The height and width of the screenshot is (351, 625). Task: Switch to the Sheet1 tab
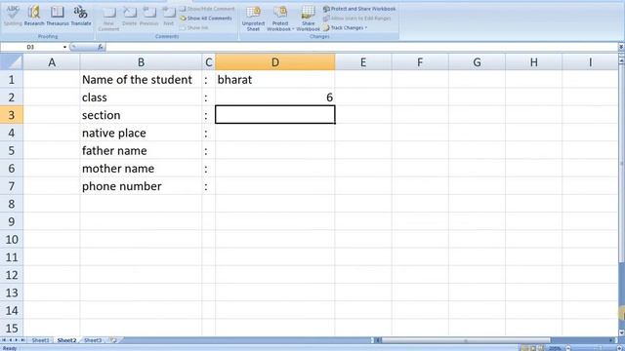40,340
